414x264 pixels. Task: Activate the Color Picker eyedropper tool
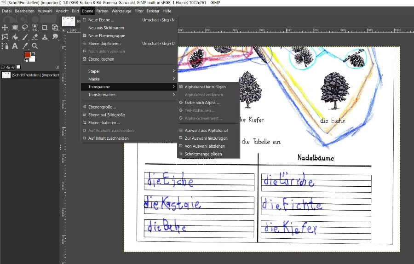tap(25, 46)
